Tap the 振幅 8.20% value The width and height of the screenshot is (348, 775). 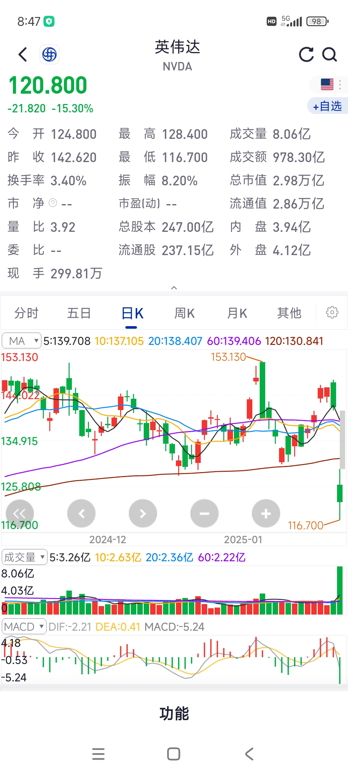click(179, 181)
